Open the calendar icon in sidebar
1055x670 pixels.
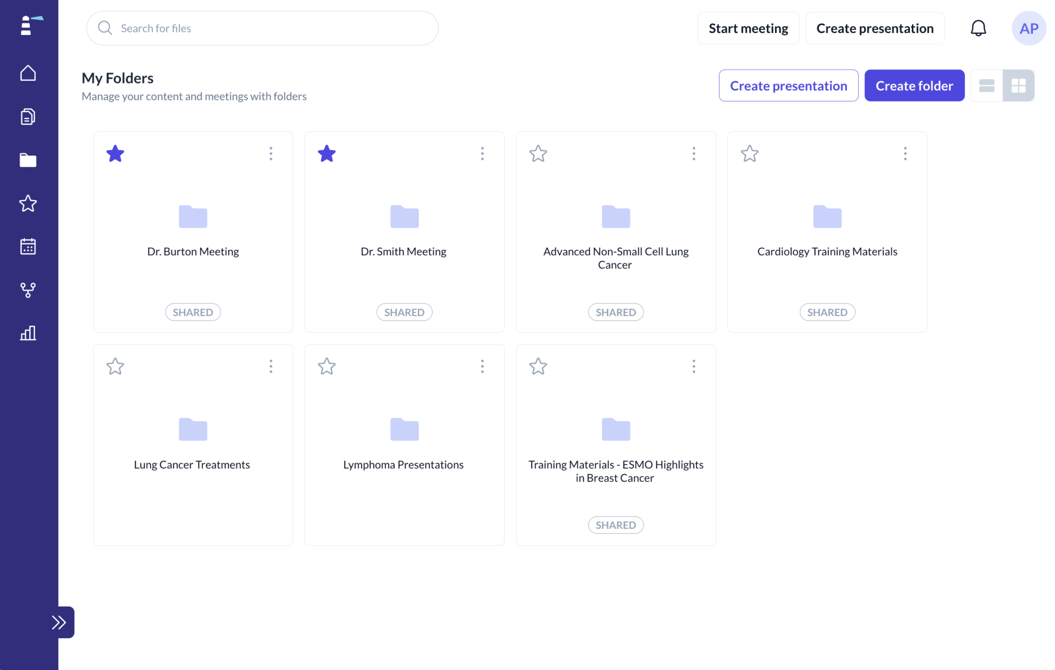point(28,247)
